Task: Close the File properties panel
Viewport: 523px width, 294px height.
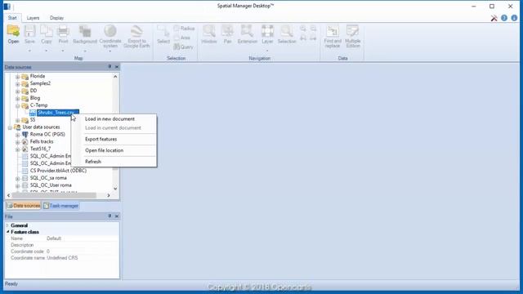Action: [117, 216]
